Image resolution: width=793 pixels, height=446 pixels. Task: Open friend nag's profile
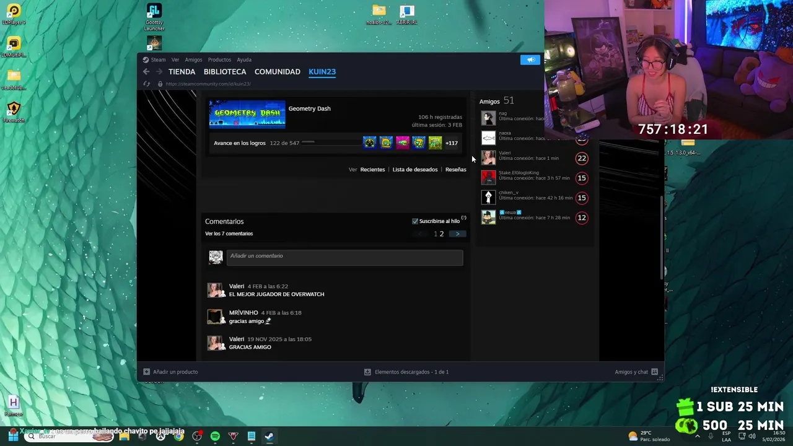point(489,118)
